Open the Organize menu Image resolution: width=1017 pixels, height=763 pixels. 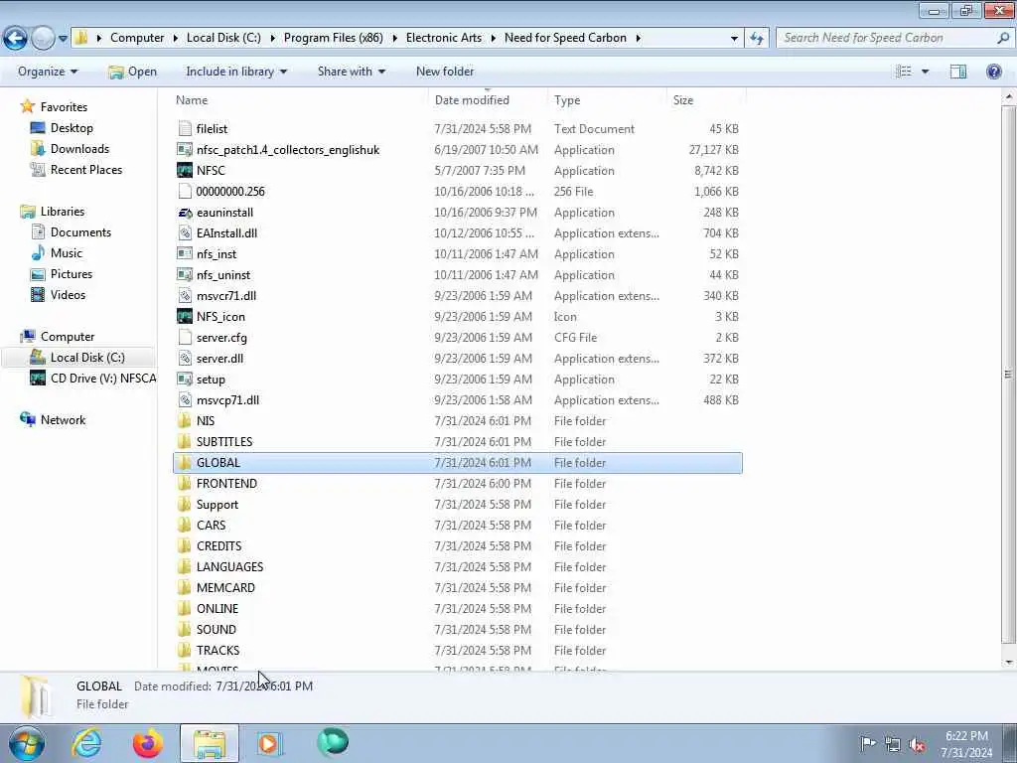tap(48, 72)
